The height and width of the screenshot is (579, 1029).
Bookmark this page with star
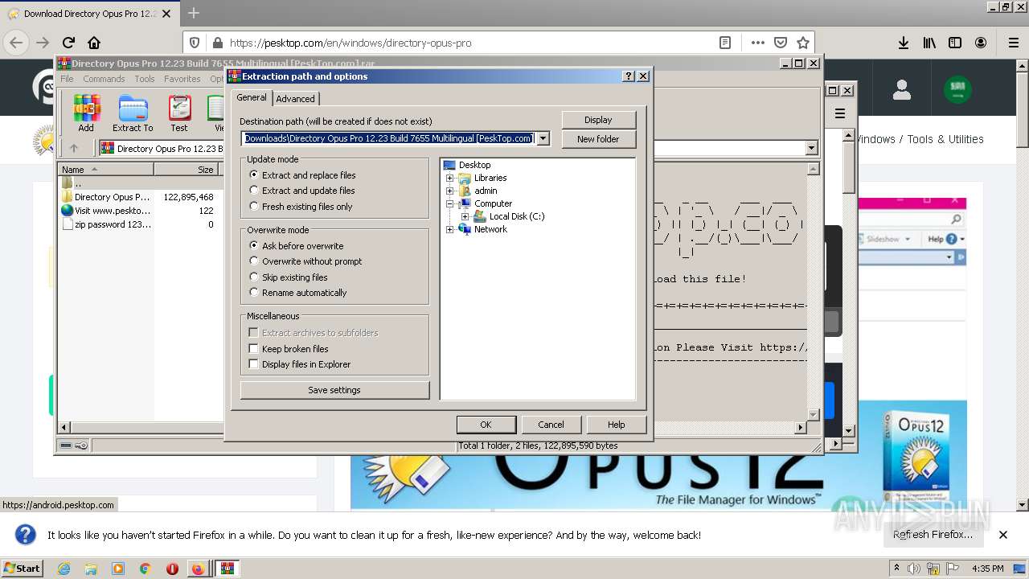pos(802,43)
